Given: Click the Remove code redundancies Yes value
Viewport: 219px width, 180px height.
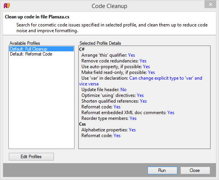Looking at the screenshot, I should click(143, 61).
